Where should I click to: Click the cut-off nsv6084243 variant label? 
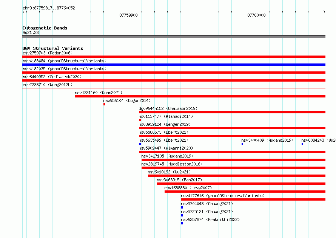[319, 140]
